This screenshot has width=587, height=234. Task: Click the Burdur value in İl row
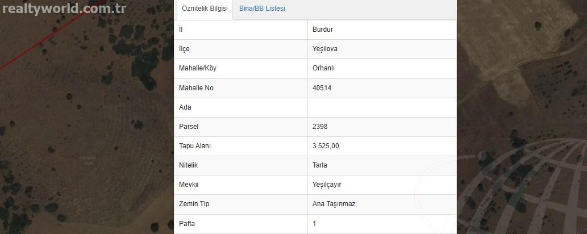[x=323, y=30]
